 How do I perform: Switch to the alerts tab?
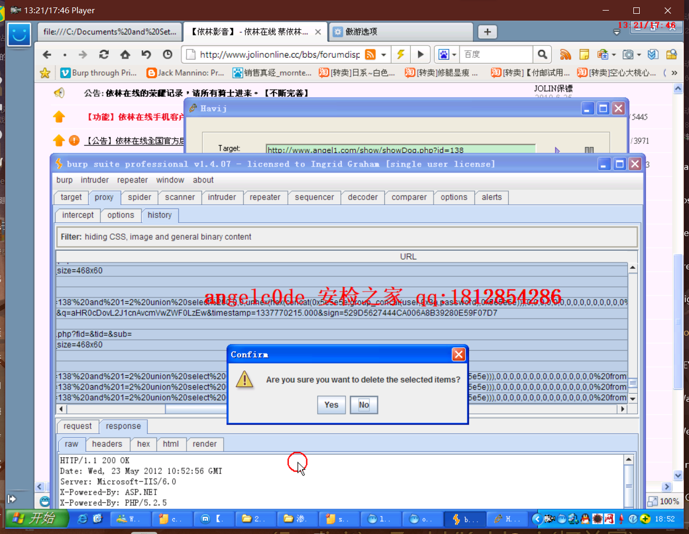(491, 197)
